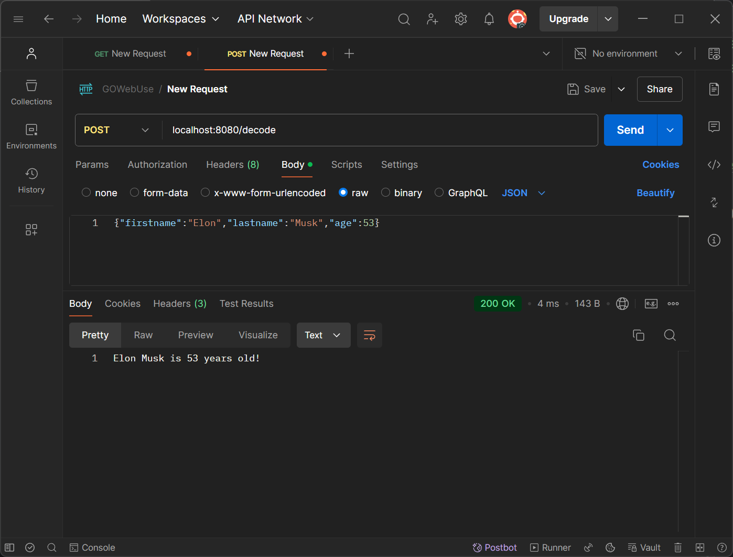Expand the API Network dropdown
This screenshot has height=557, width=733.
(275, 19)
